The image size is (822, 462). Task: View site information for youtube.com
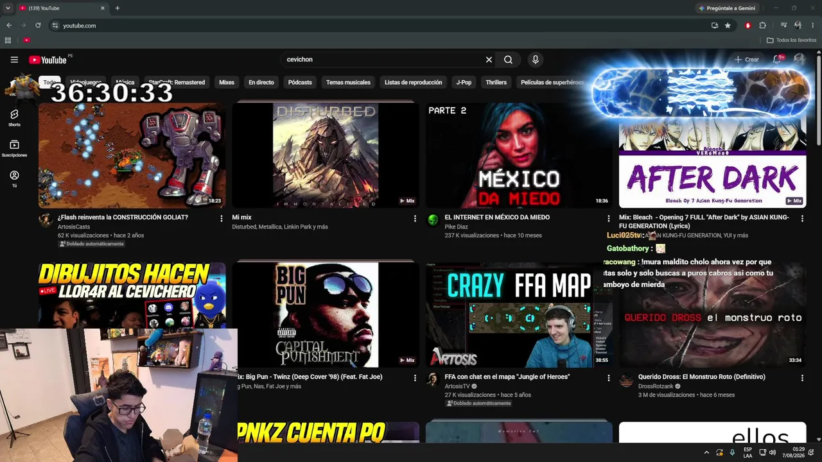point(55,26)
